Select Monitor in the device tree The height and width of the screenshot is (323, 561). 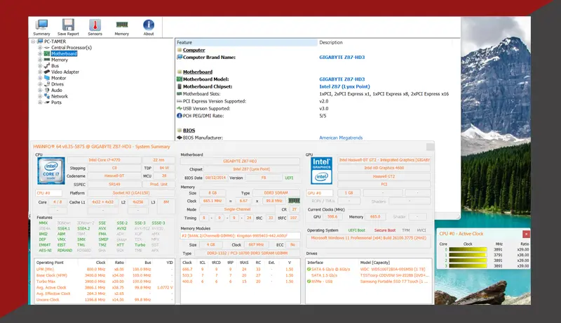coord(59,78)
